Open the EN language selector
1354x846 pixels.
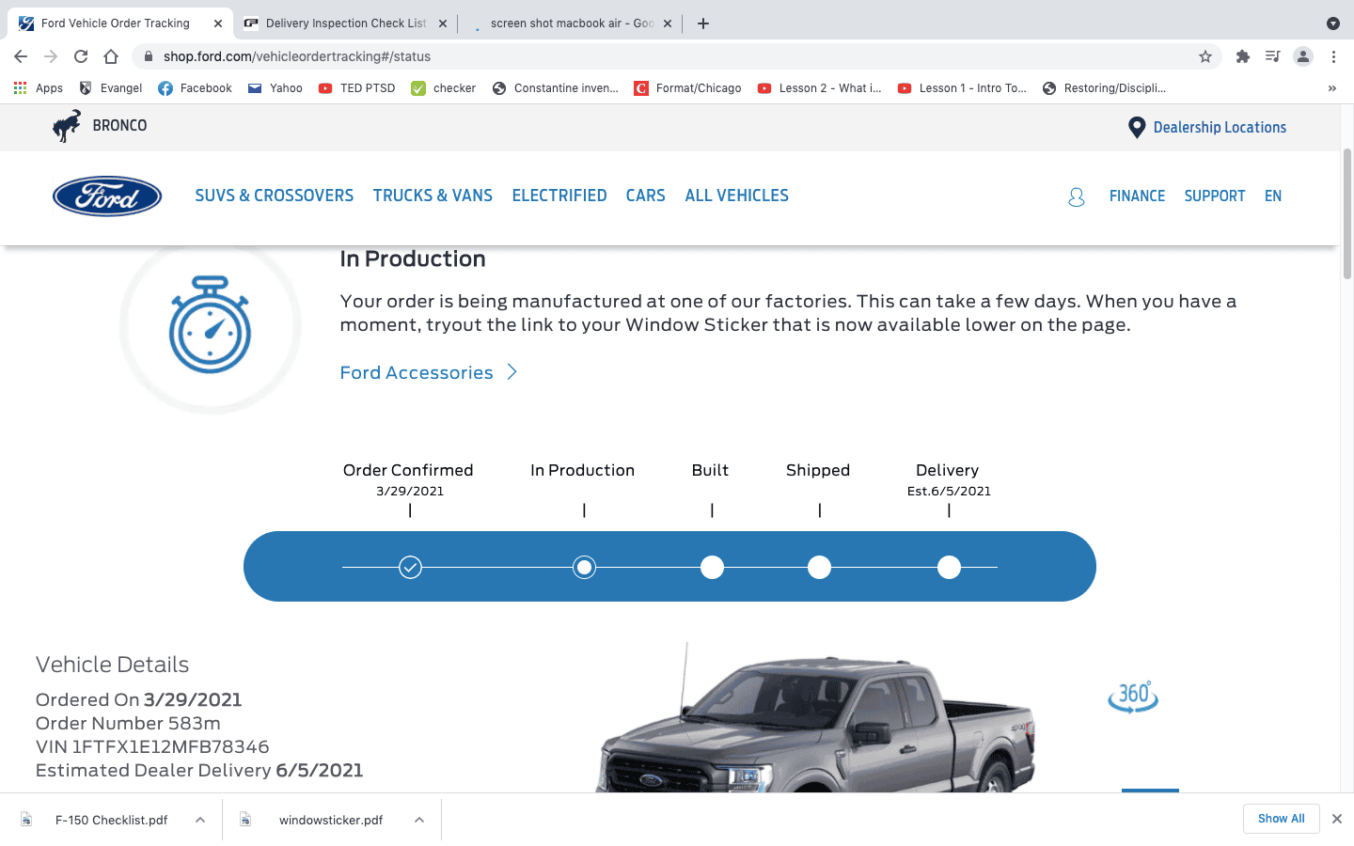tap(1273, 196)
